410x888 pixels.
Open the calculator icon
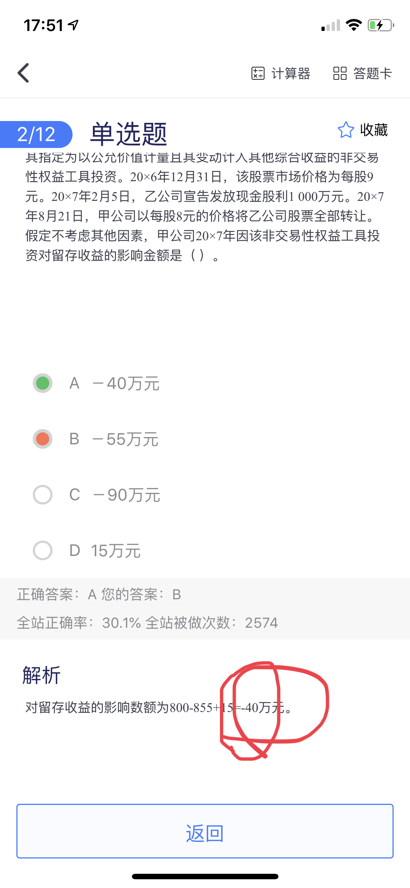point(258,73)
